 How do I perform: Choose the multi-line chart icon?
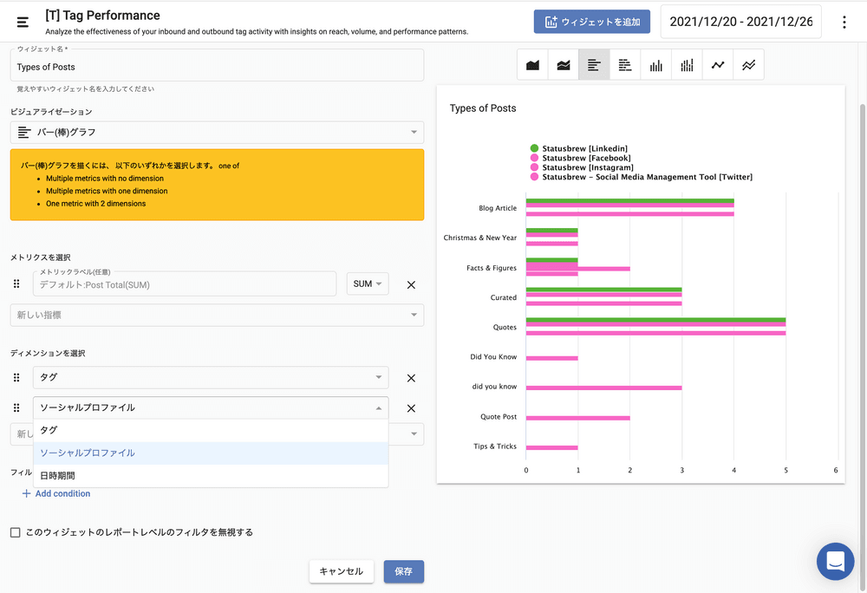coord(748,65)
